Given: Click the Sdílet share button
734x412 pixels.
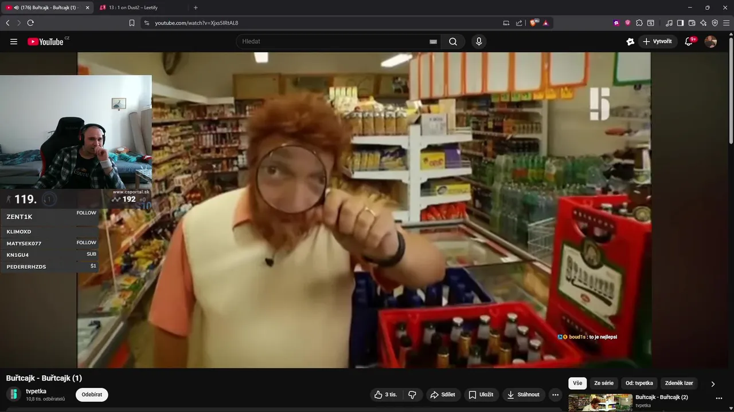Looking at the screenshot, I should coord(443,394).
